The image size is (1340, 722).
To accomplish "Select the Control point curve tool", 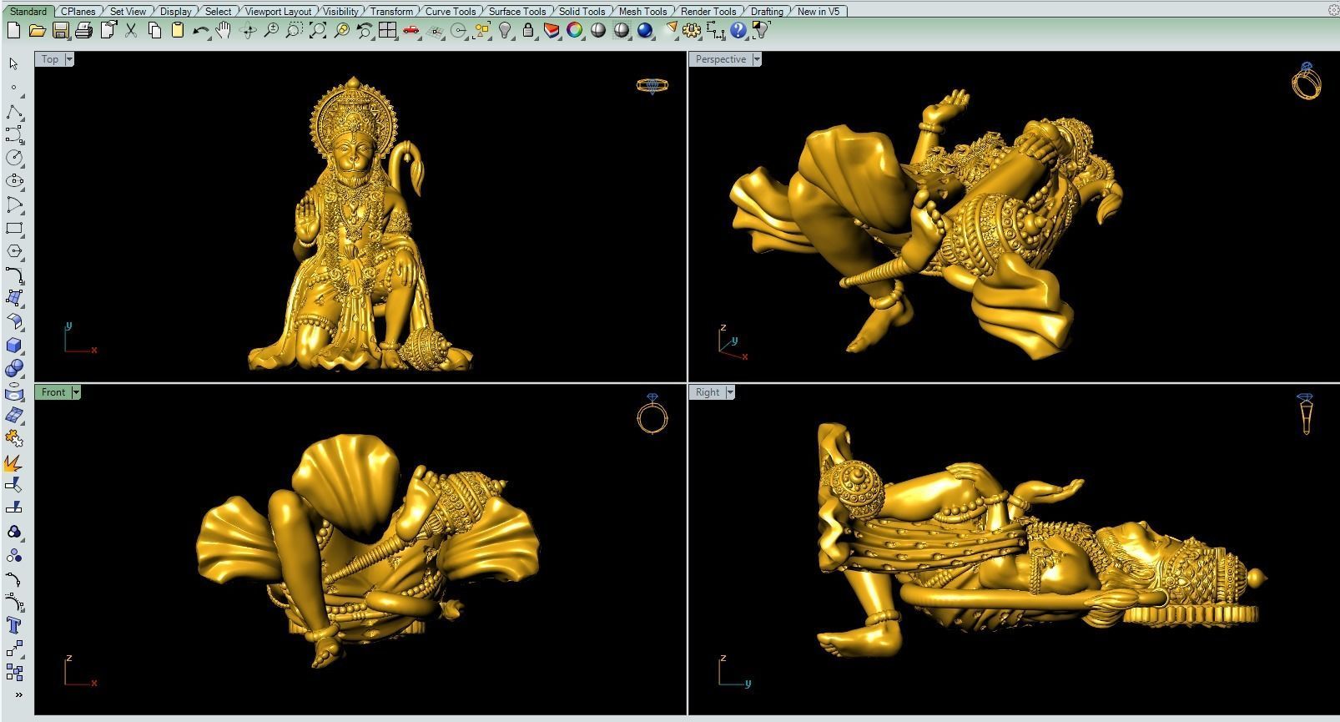I will pos(13,134).
